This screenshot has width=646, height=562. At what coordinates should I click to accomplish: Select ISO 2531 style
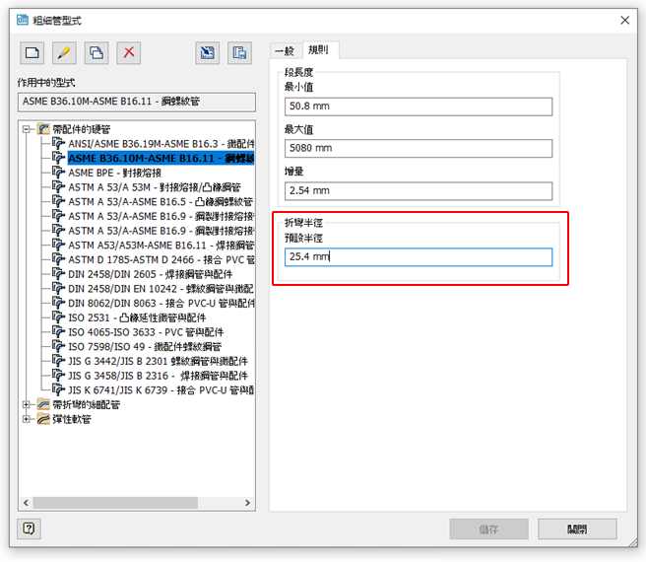click(137, 317)
